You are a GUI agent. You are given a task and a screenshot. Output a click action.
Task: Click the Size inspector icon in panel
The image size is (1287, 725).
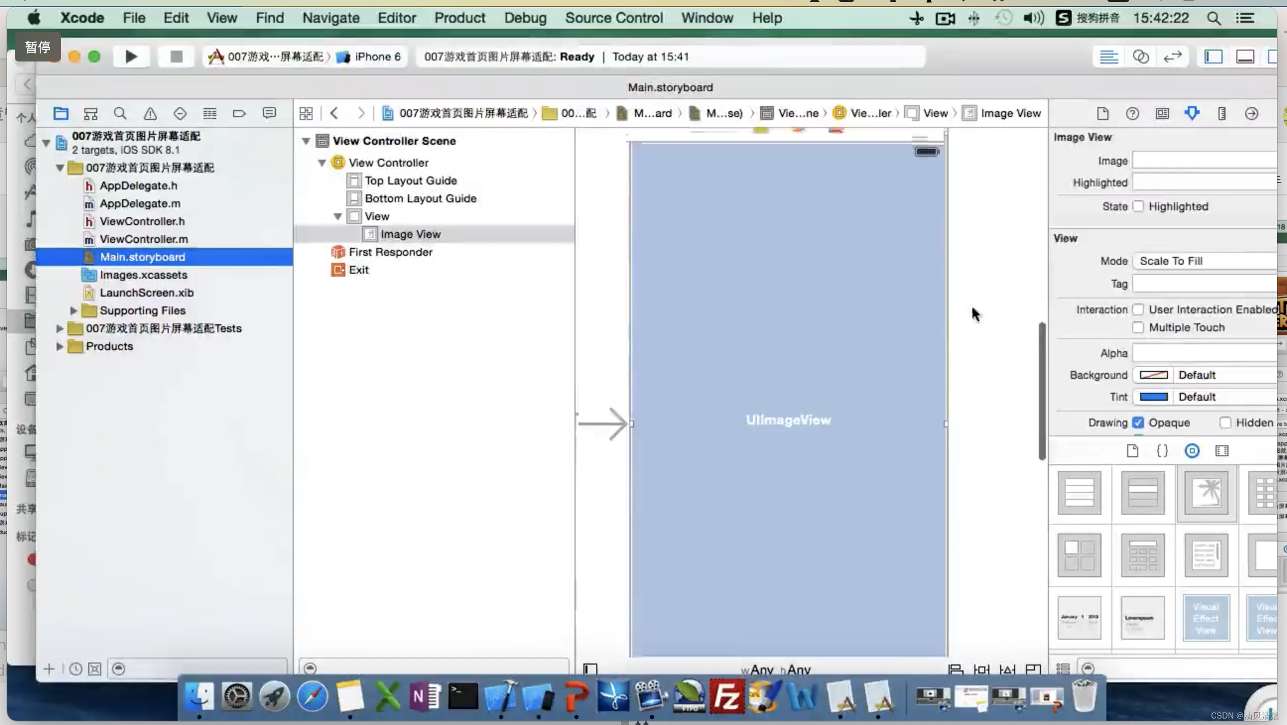coord(1222,113)
